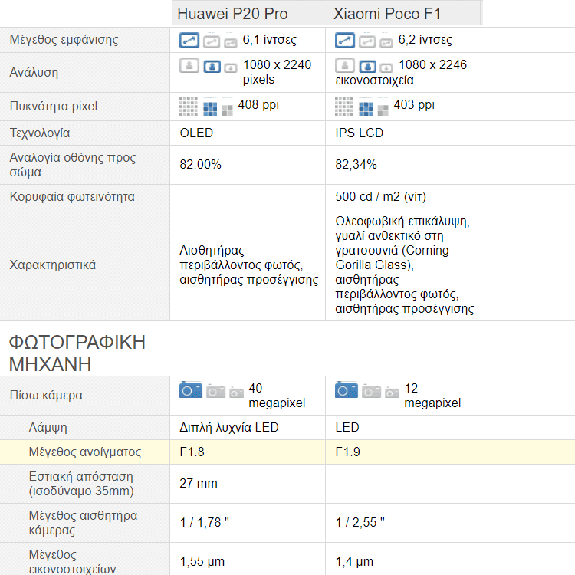The height and width of the screenshot is (575, 575).
Task: Click Huawei's Αισθητήρας περιβάλλοντος φωτός features cell
Action: coord(248,264)
